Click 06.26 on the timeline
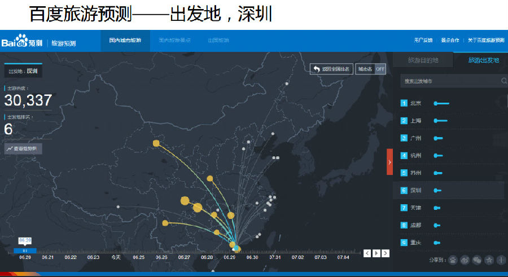508x277 pixels. point(161,257)
